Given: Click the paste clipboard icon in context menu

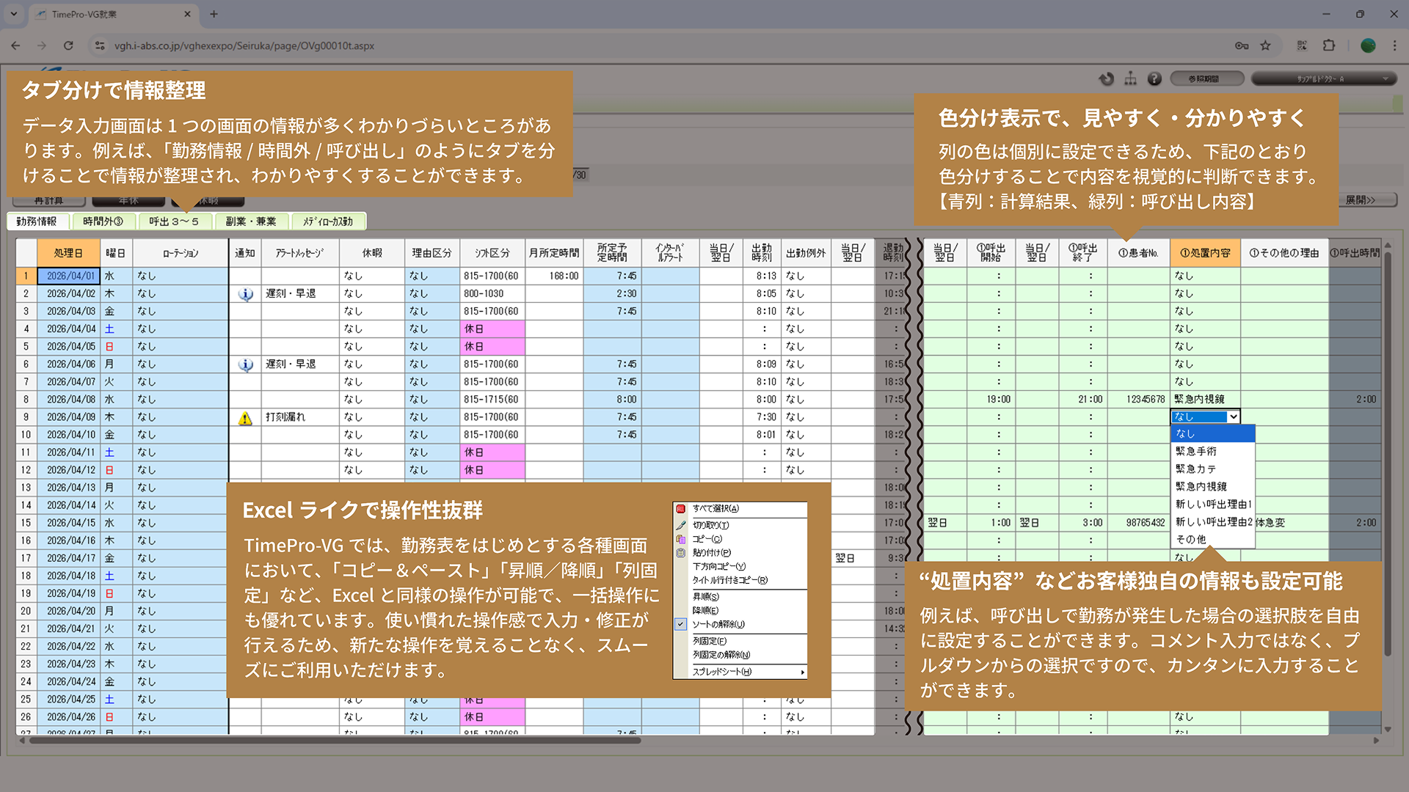Looking at the screenshot, I should pos(680,553).
